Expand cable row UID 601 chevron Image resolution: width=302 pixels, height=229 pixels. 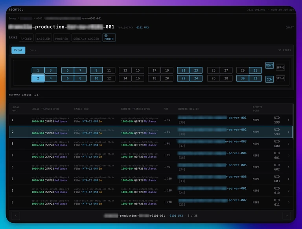click(x=289, y=155)
